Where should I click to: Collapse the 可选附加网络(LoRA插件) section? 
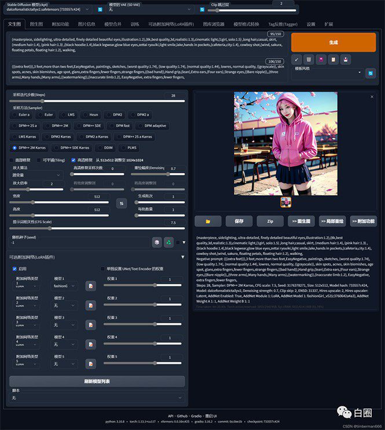tap(183, 257)
